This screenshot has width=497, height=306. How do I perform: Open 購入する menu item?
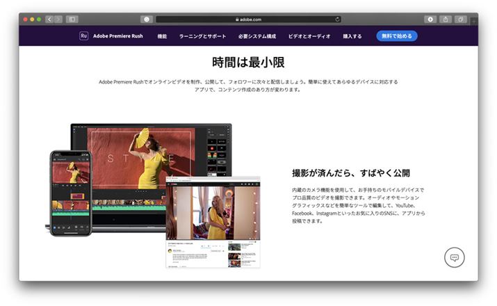352,36
